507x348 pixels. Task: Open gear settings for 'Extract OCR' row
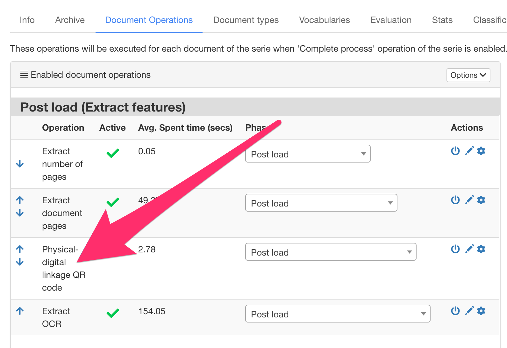481,311
